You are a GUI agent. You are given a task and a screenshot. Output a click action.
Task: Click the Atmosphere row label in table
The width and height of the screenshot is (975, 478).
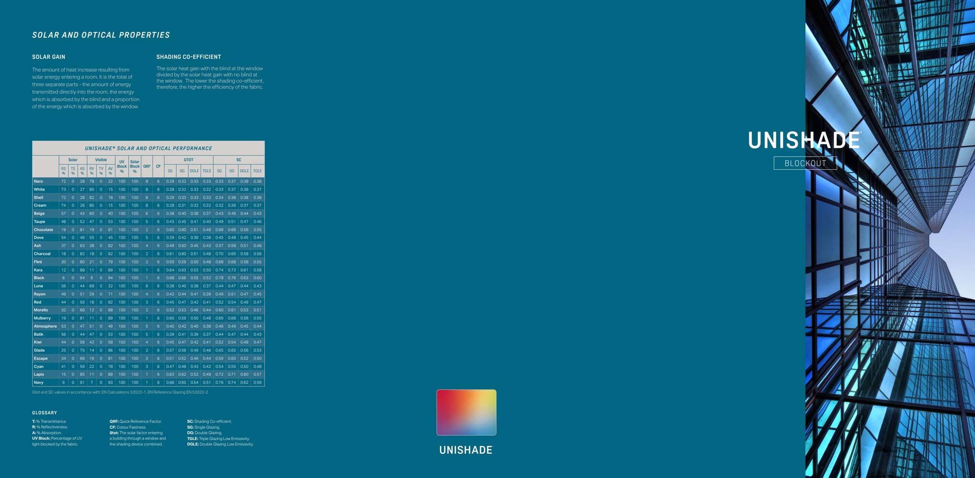[45, 326]
